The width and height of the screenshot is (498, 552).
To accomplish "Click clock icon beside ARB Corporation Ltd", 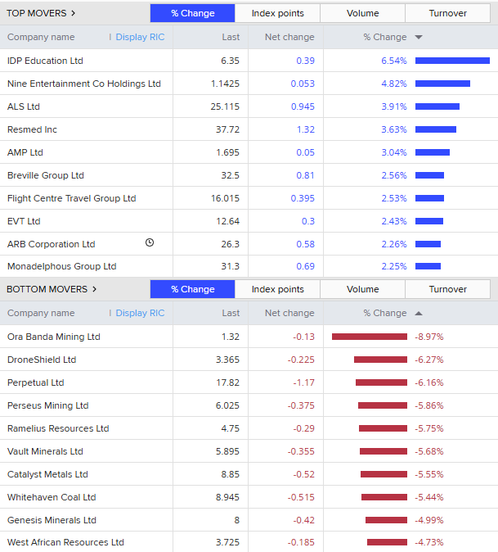I will [x=150, y=242].
